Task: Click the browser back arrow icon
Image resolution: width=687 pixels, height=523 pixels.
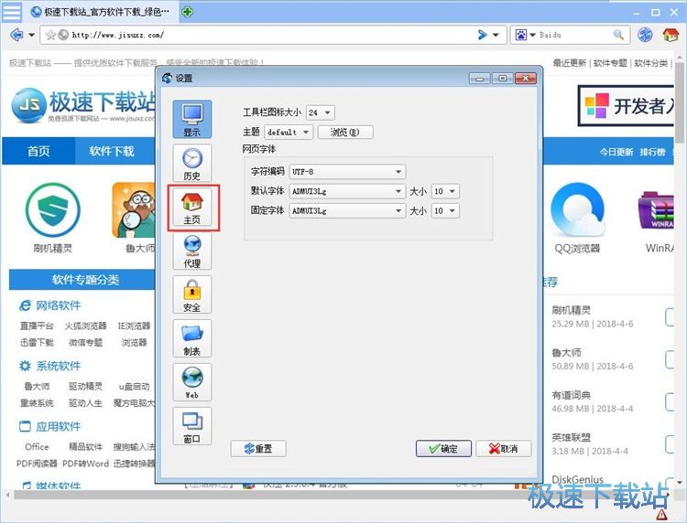Action: tap(16, 35)
